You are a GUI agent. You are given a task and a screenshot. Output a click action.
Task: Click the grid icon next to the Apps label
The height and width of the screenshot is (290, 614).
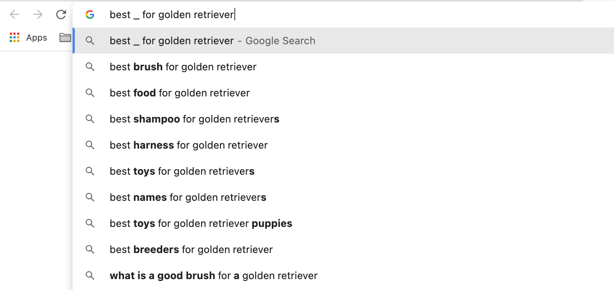15,37
